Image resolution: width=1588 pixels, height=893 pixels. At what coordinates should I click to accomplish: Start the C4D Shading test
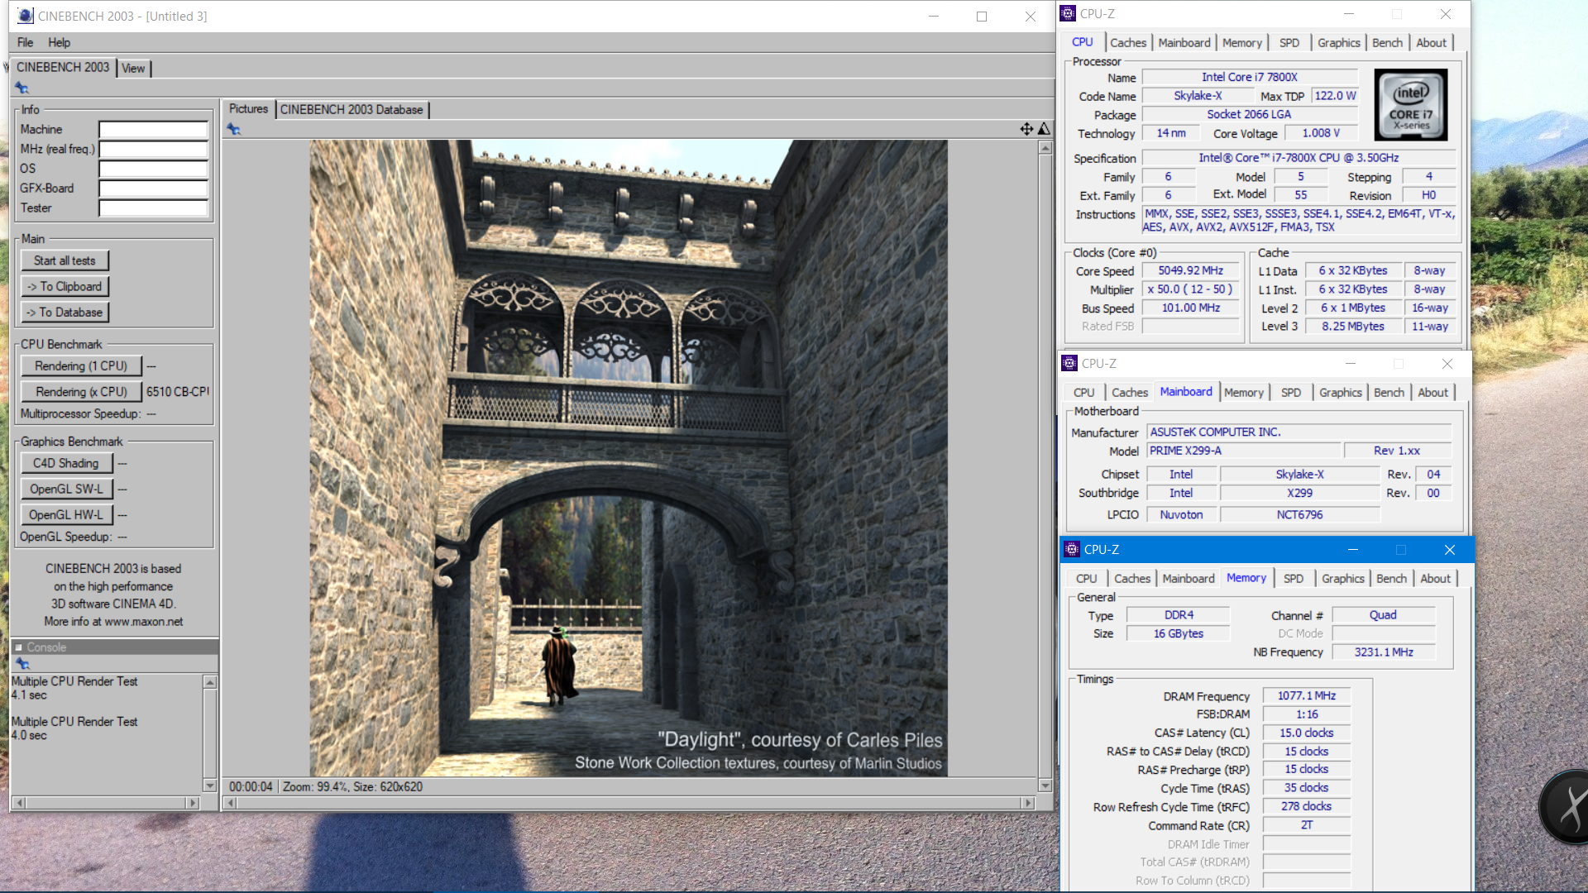(x=66, y=463)
